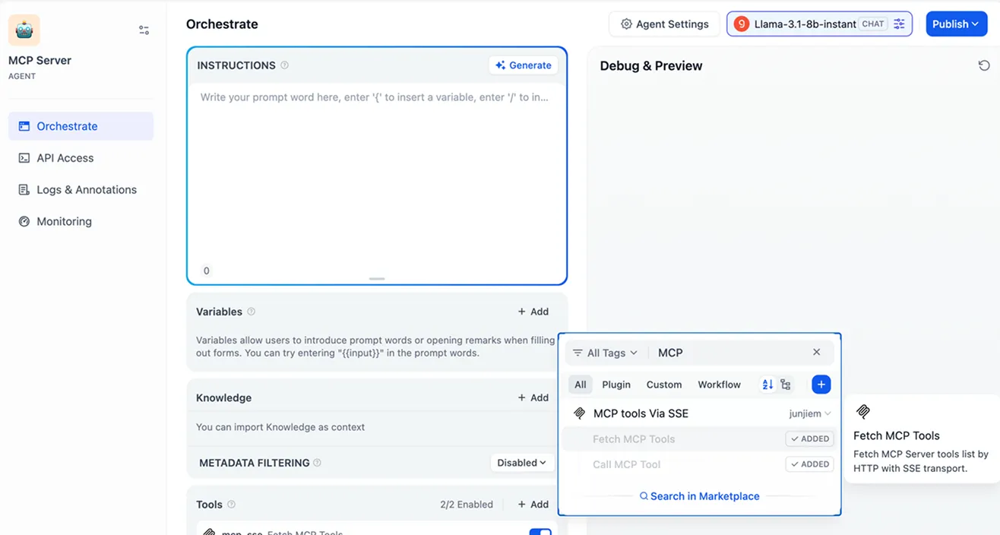Click the Instructions help question mark icon
Image resolution: width=1000 pixels, height=535 pixels.
pos(285,65)
